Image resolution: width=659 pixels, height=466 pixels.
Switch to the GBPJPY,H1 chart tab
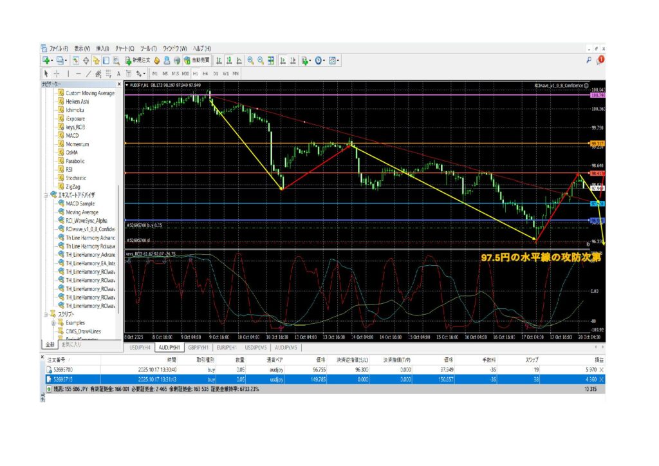click(x=200, y=347)
